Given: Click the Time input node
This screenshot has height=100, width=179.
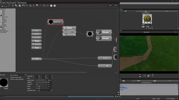Looking at the screenshot, I should click(37, 48).
